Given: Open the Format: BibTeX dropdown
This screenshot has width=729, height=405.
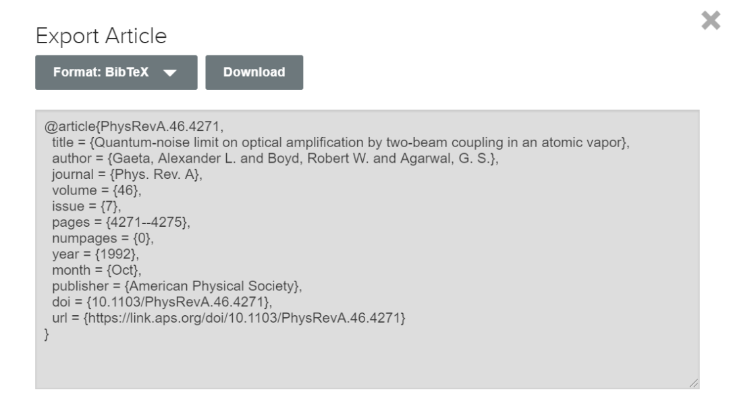Looking at the screenshot, I should pos(116,72).
